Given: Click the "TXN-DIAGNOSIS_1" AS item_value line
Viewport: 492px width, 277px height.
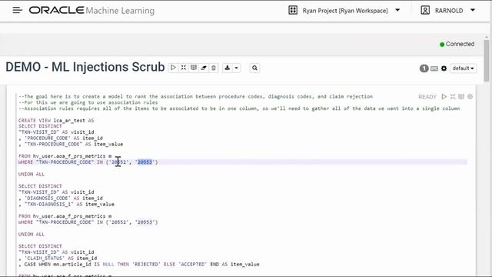Looking at the screenshot, I should [x=66, y=204].
